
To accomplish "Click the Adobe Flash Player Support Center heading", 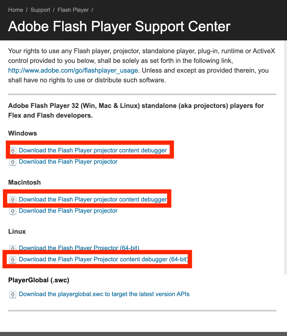I will pos(119,26).
